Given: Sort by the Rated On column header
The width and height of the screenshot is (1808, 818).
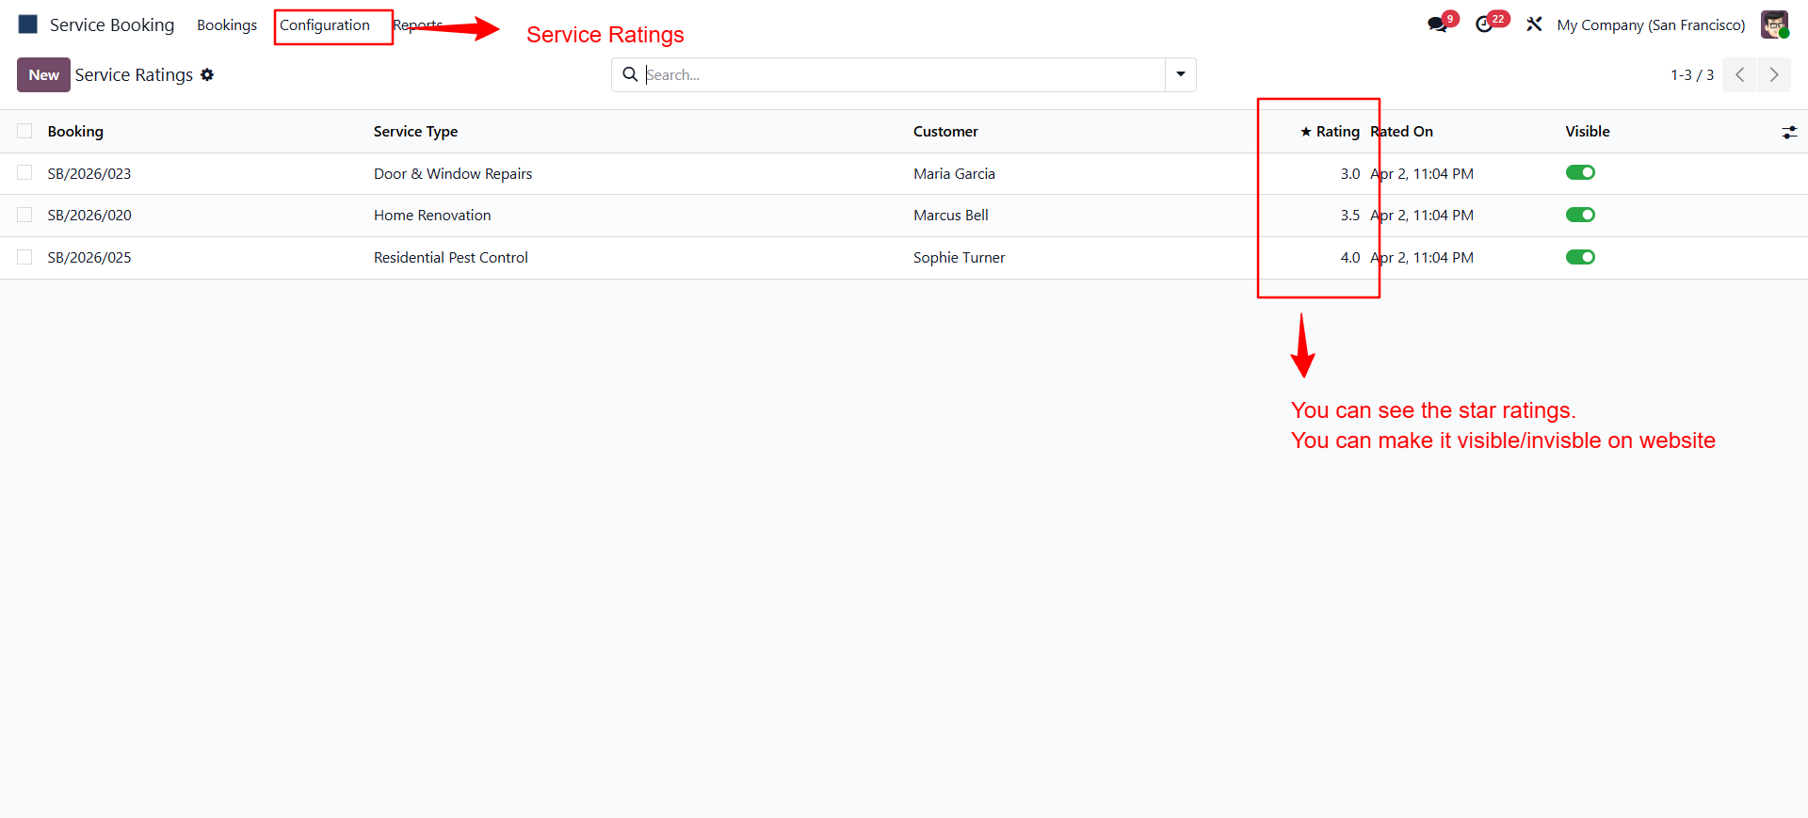Looking at the screenshot, I should [x=1401, y=131].
